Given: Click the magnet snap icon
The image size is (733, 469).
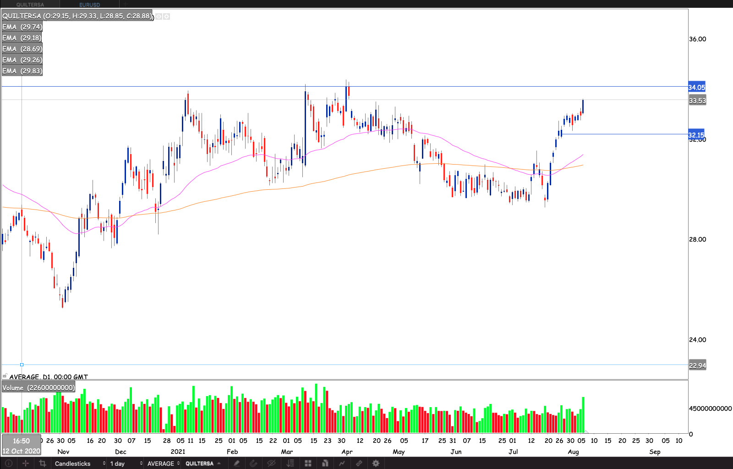Looking at the screenshot, I should tap(253, 463).
